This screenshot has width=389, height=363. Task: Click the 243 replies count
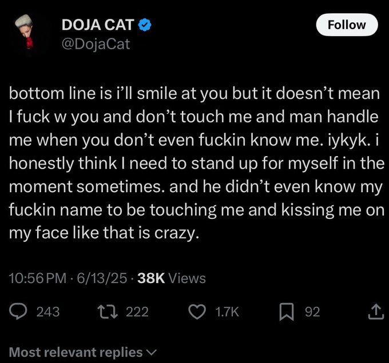point(47,312)
